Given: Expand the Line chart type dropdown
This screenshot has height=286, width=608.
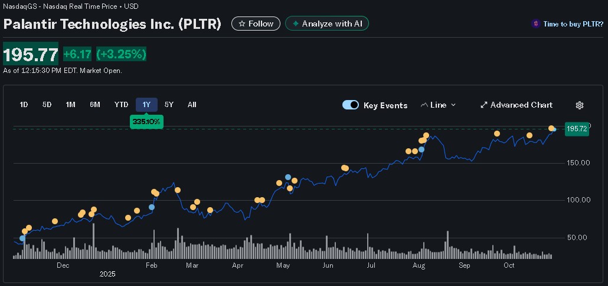Looking at the screenshot, I should pos(453,105).
